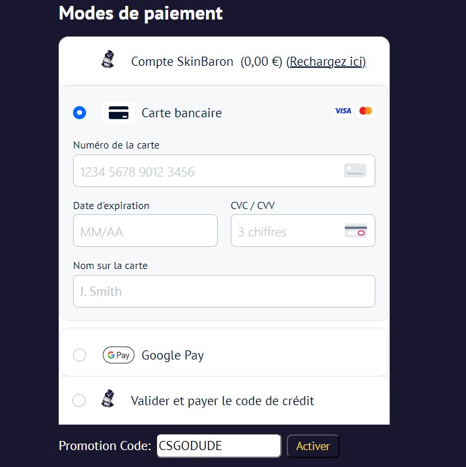Select the credit code payment radio button
The width and height of the screenshot is (466, 467).
click(x=79, y=401)
